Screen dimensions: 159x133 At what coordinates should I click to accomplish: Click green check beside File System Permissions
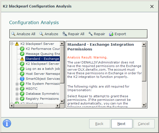pyautogui.click(x=22, y=84)
